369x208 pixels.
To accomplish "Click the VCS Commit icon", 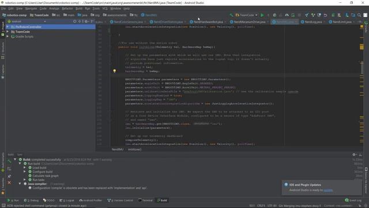I will [x=313, y=15].
